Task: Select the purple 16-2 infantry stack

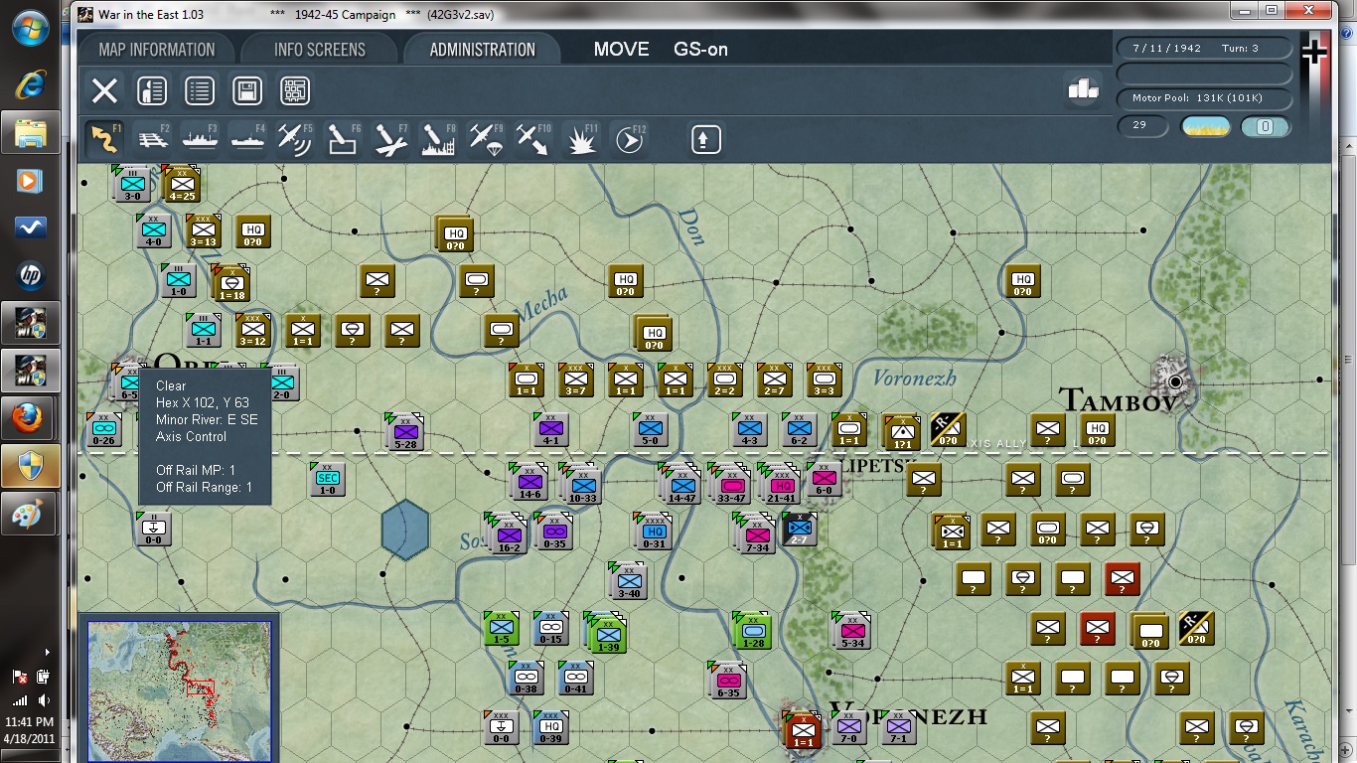Action: point(506,534)
